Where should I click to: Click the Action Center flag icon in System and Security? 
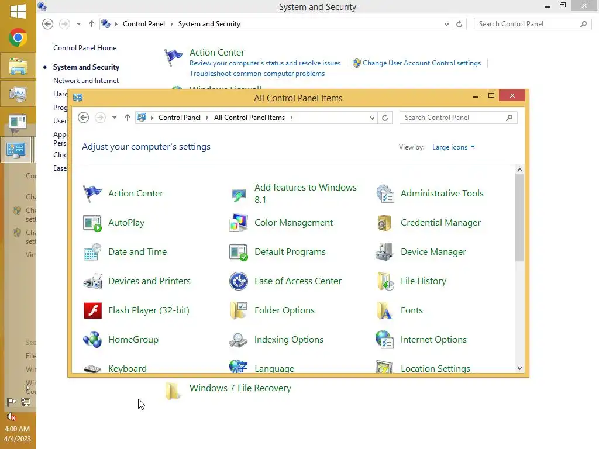tap(173, 58)
